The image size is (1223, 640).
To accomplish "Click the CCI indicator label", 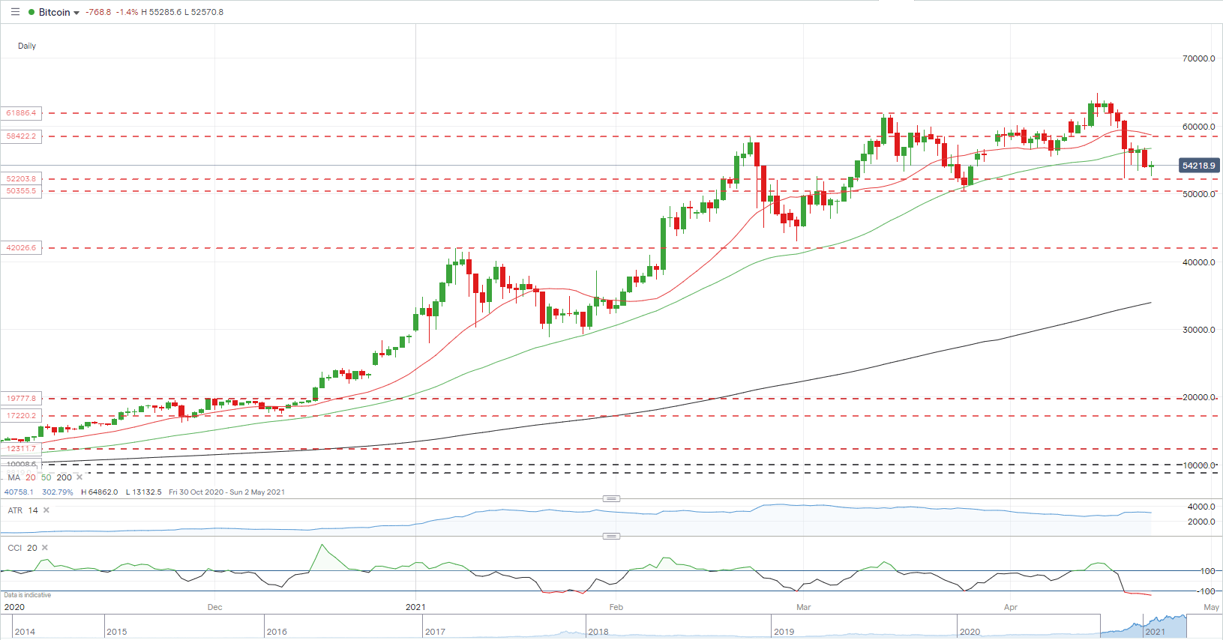I will click(x=15, y=548).
